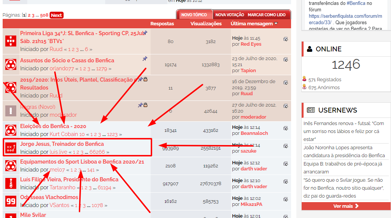Read João Noronha Lopes candidatura news
Screen dimensions: 391x218
[x=344, y=152]
